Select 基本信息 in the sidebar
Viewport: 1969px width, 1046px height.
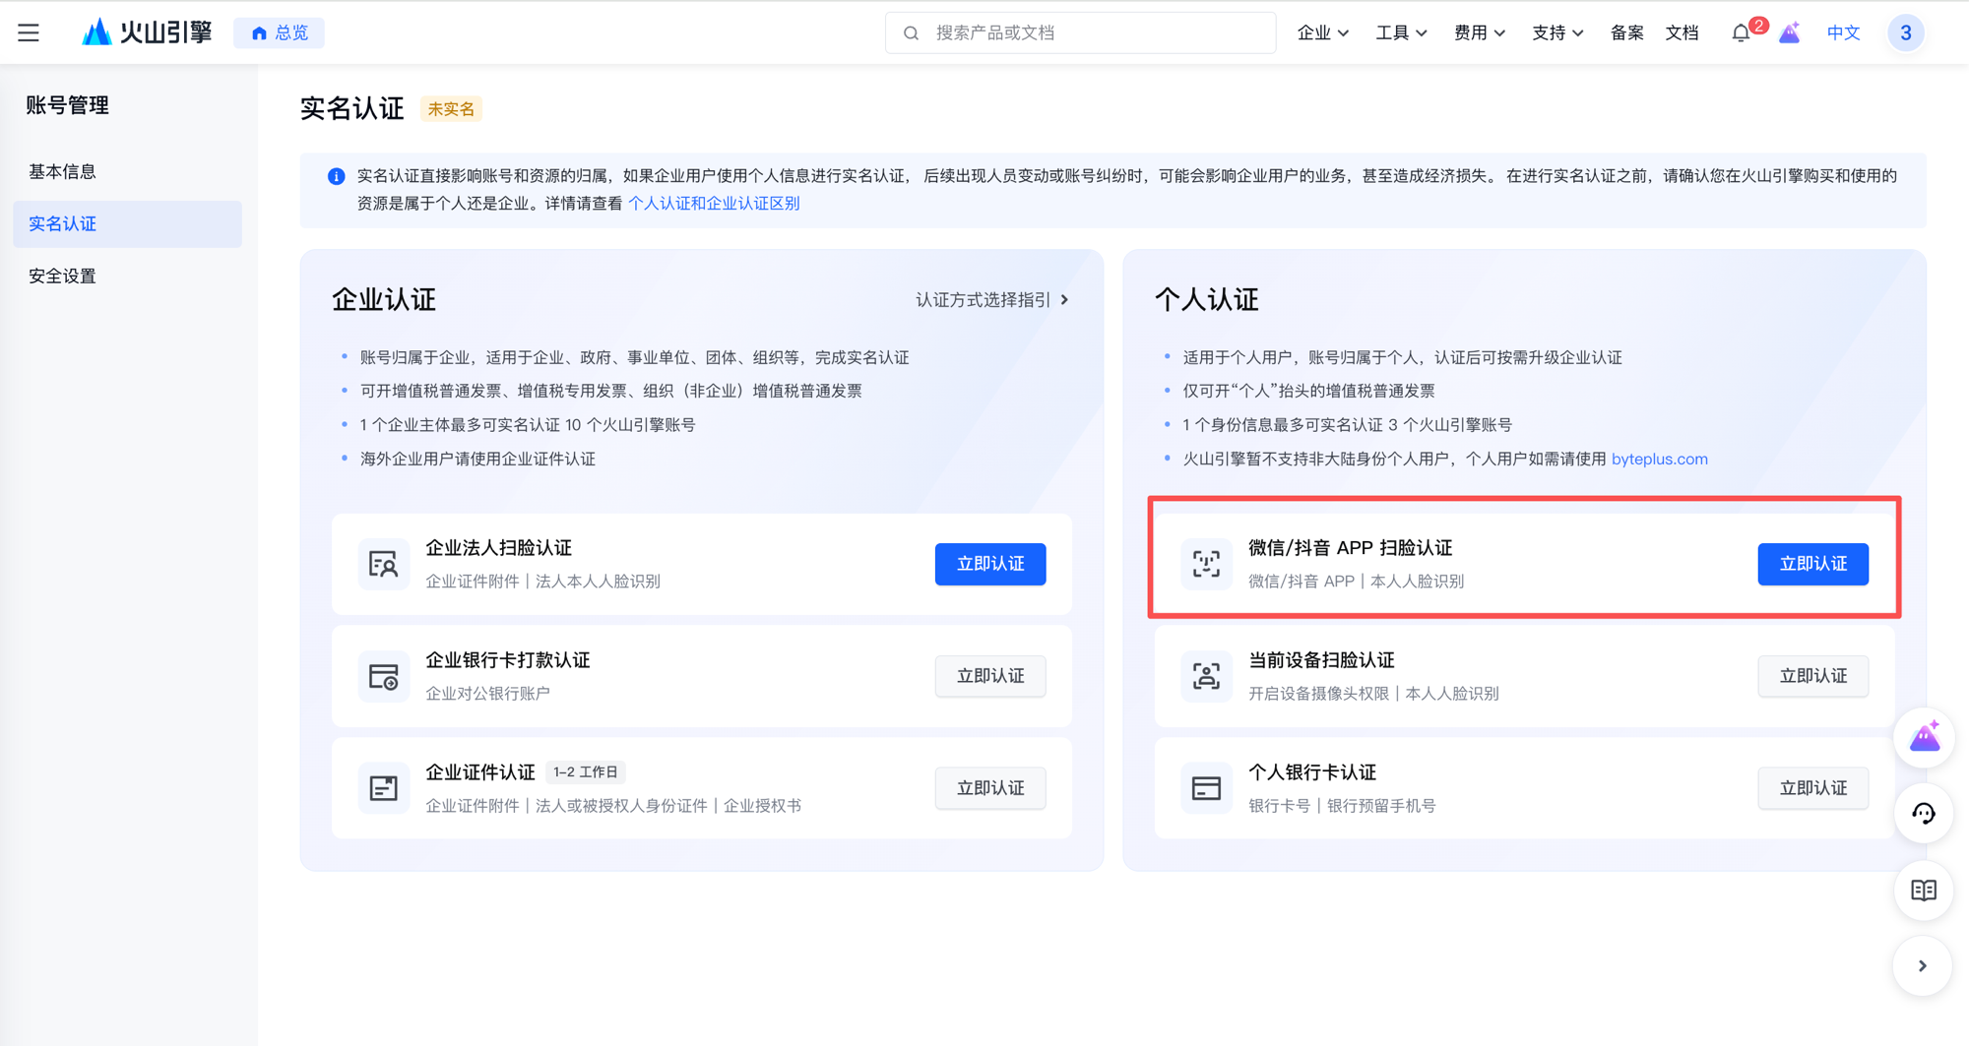[x=127, y=171]
